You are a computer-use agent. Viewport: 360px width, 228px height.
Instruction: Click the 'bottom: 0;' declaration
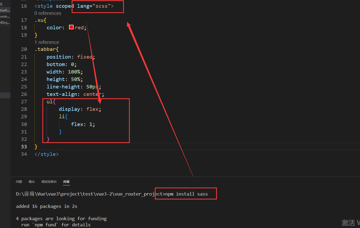pos(62,64)
